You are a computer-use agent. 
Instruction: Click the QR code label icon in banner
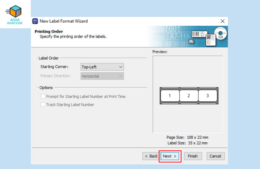[x=210, y=39]
